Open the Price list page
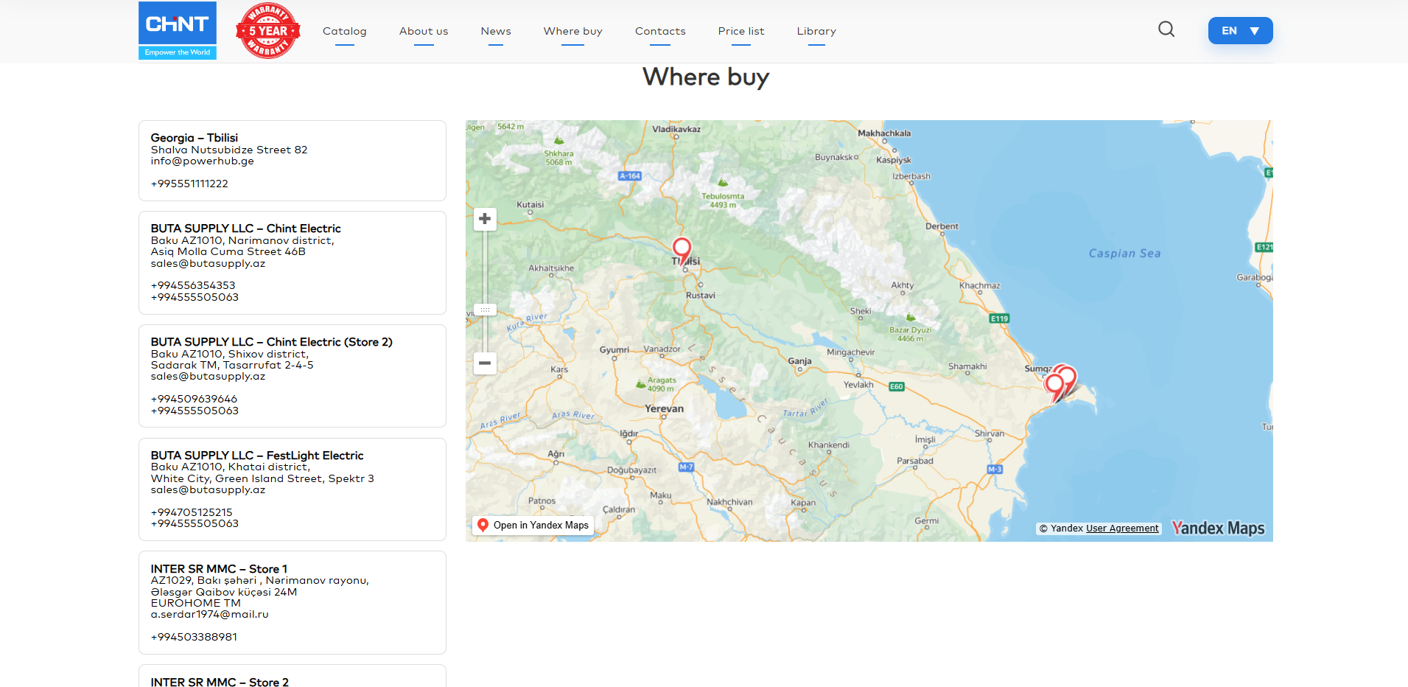 pyautogui.click(x=741, y=31)
